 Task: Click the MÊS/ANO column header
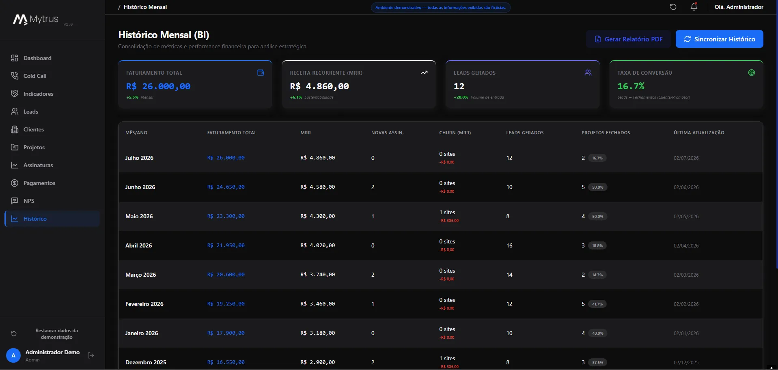click(x=136, y=133)
